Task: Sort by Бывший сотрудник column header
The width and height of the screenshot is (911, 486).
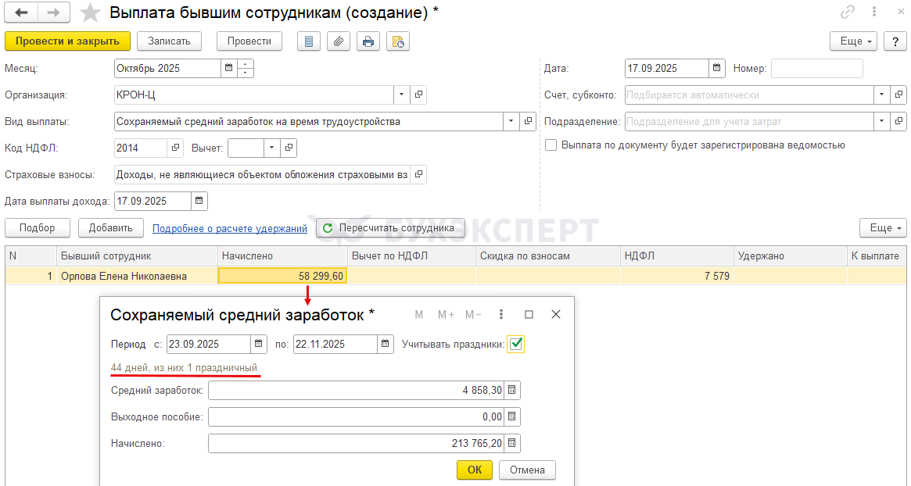Action: pyautogui.click(x=138, y=256)
